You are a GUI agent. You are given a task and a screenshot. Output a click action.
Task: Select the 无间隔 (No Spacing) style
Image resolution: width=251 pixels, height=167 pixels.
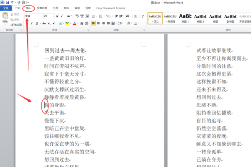point(170,18)
